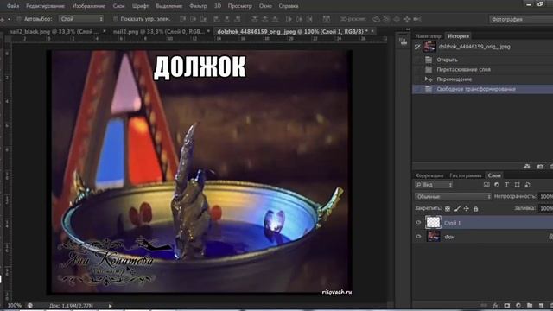This screenshot has height=311, width=553.
Task: Close the nail2.png document tab
Action: pos(208,31)
